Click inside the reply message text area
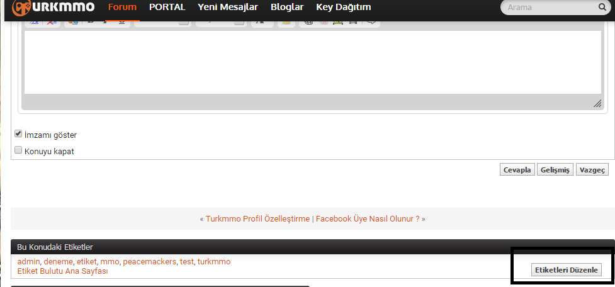Image resolution: width=615 pixels, height=287 pixels. (x=313, y=62)
